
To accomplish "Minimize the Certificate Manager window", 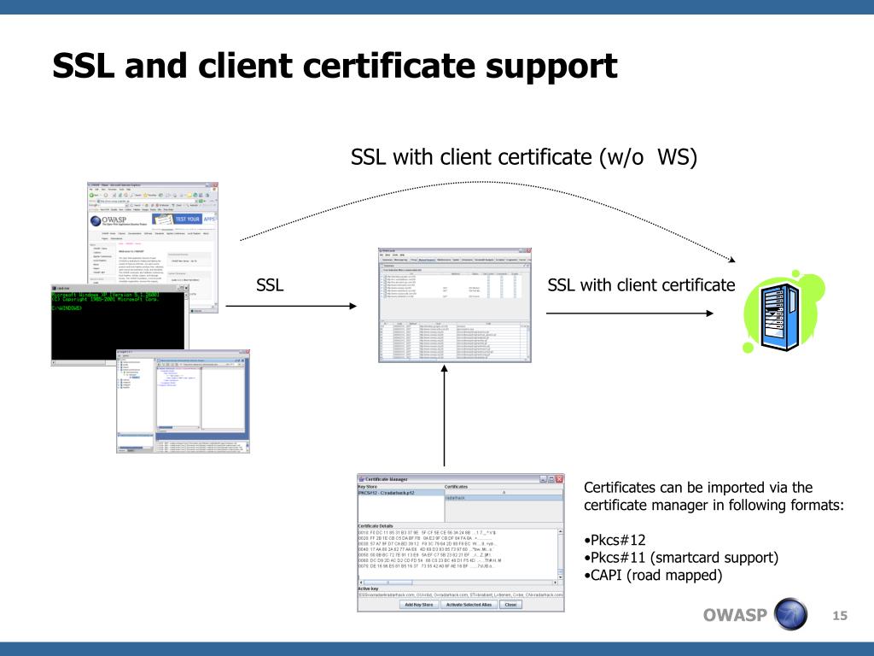I will pos(544,479).
